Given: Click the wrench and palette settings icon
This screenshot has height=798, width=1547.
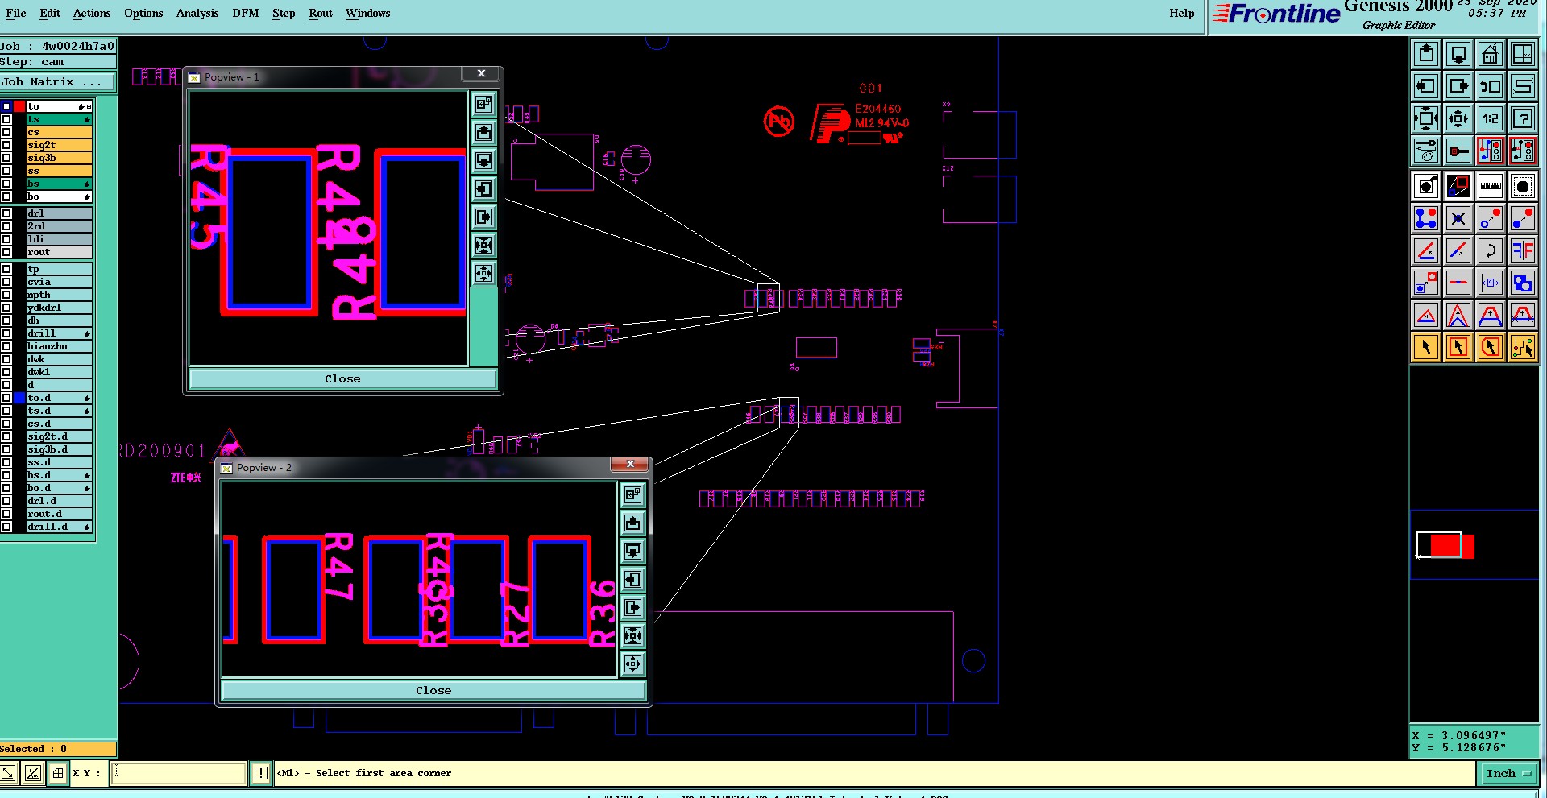Looking at the screenshot, I should pos(1425,151).
